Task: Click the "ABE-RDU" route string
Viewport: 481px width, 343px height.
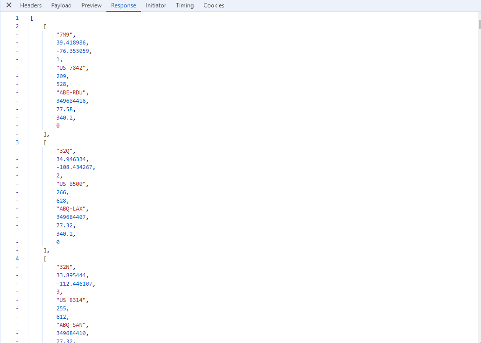Action: (x=72, y=92)
